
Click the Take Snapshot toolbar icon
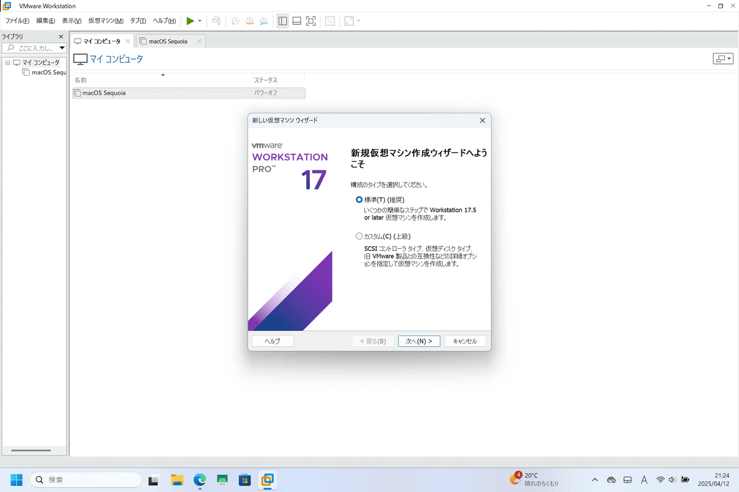coord(235,21)
